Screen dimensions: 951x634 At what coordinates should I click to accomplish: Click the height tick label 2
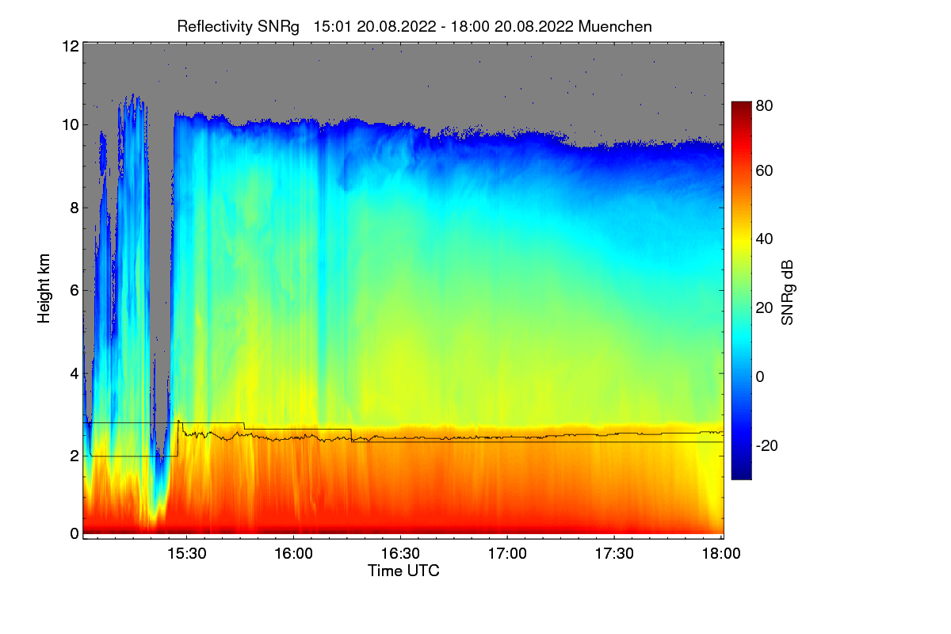point(74,456)
